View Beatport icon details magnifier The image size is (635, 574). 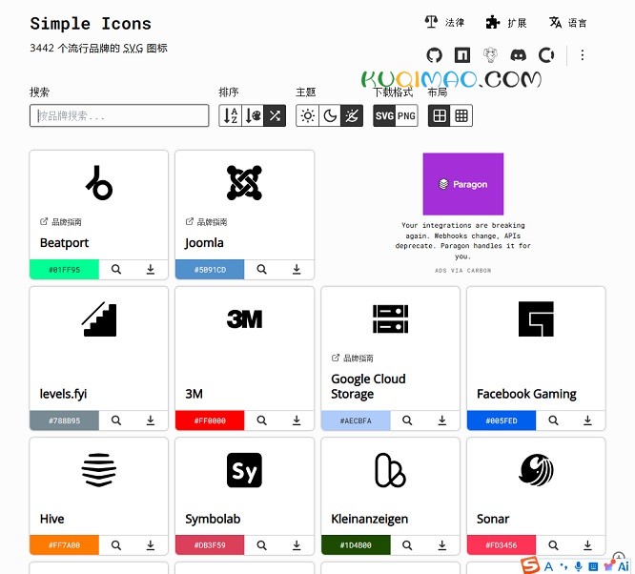click(x=116, y=270)
